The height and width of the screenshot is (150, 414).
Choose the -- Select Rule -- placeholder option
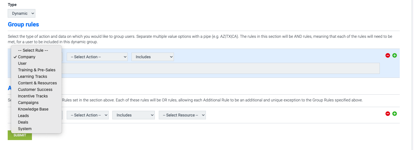pos(36,50)
